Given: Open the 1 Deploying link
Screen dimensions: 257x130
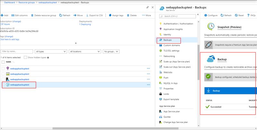Looking at the screenshot, I should pos(85,24).
